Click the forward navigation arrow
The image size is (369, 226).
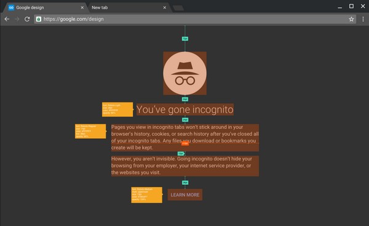17,19
